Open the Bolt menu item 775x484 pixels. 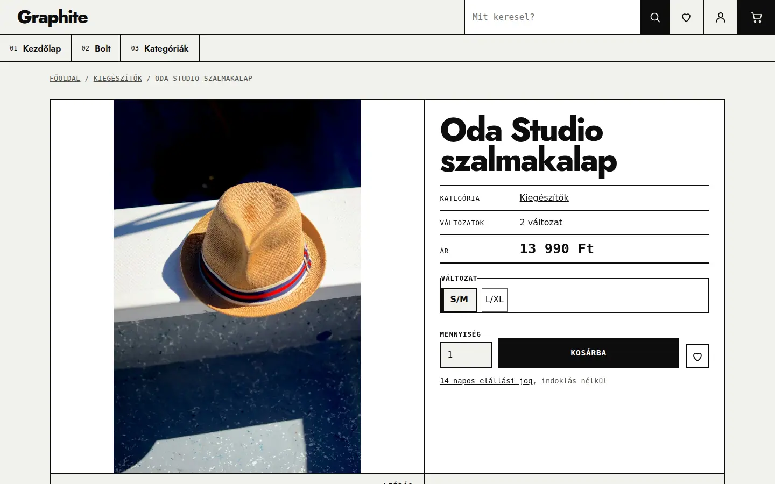pos(96,48)
